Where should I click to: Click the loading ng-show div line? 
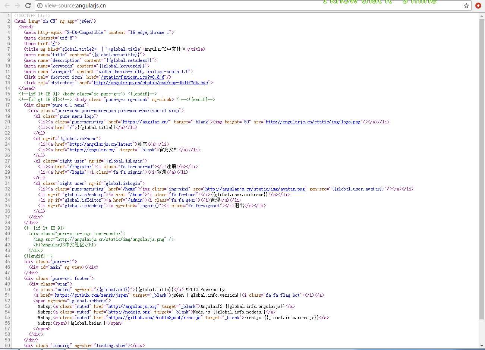coord(84,346)
